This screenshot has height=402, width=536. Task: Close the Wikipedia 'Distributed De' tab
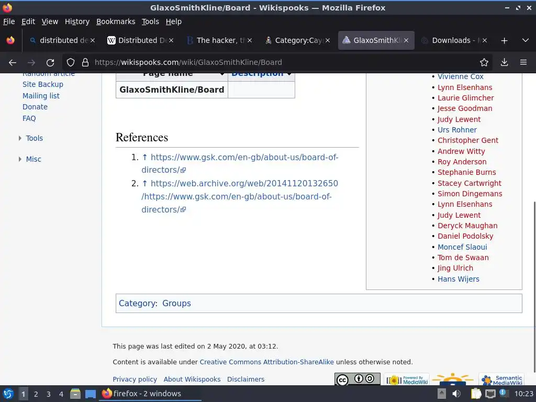point(171,40)
